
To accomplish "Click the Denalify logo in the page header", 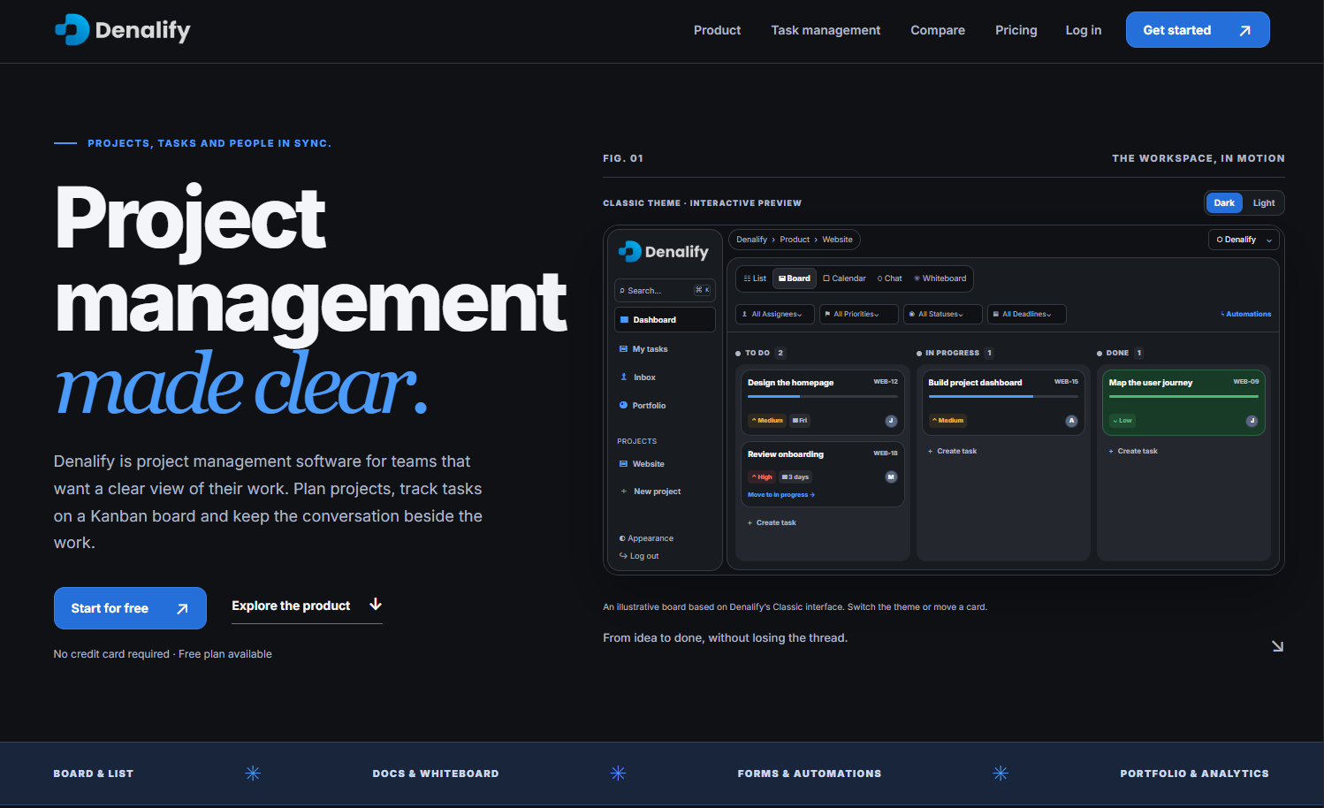I will (122, 30).
